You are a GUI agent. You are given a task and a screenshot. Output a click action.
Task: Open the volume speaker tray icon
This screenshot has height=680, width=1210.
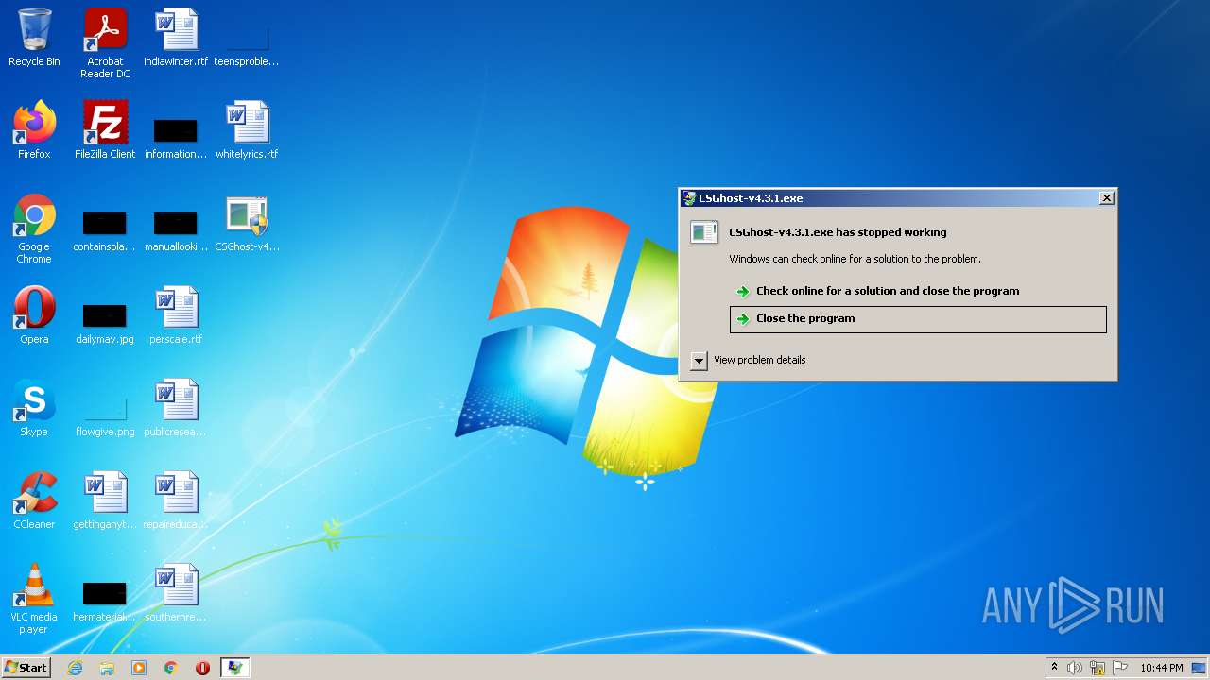click(x=1075, y=668)
